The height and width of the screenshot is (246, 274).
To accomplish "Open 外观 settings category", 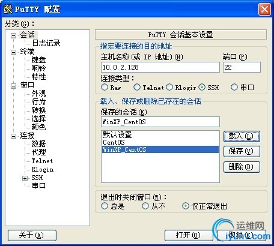I will (x=38, y=94).
